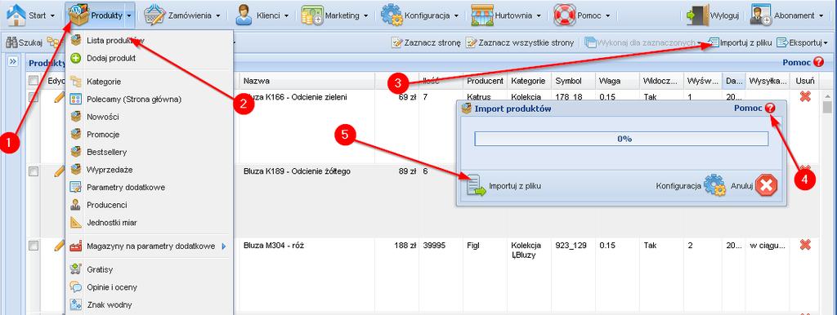This screenshot has width=837, height=315.
Task: Click the Szukaj binoculars icon
Action: click(x=11, y=42)
